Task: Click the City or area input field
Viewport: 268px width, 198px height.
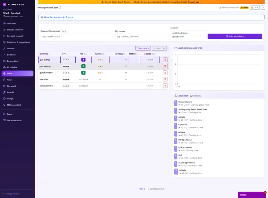Action: pos(142,37)
